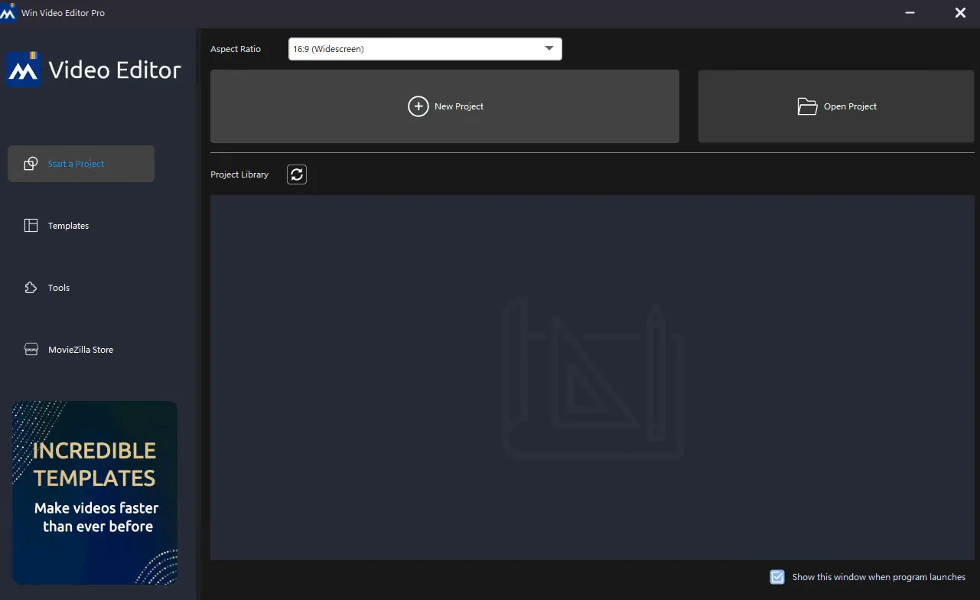
Task: Refresh the Project Library
Action: 297,174
